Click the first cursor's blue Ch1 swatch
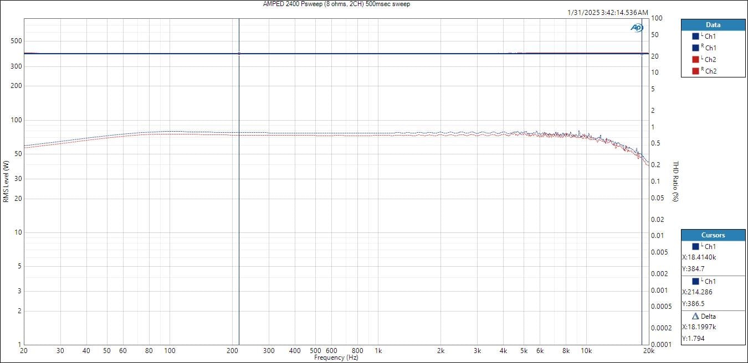The width and height of the screenshot is (748, 363). click(x=695, y=247)
